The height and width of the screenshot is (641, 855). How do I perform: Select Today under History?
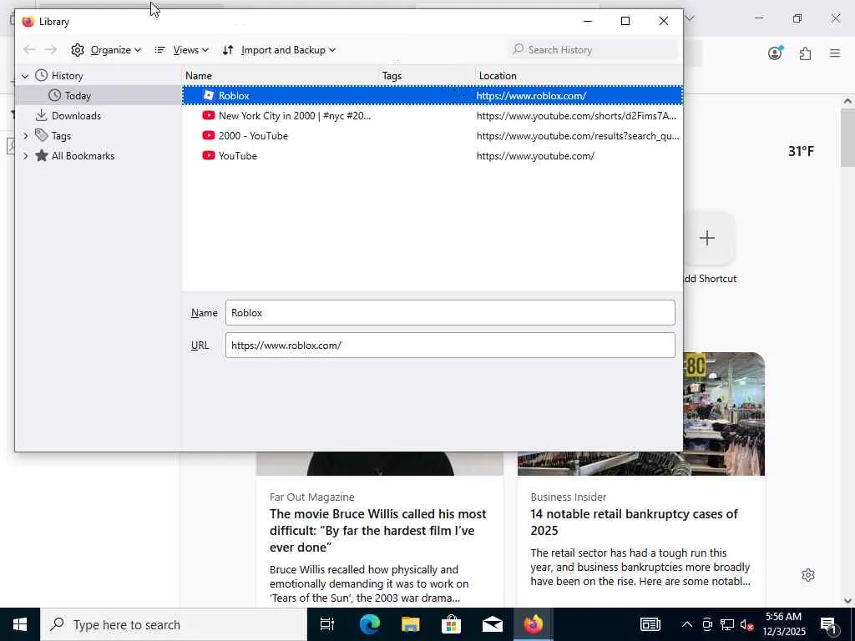pyautogui.click(x=78, y=96)
